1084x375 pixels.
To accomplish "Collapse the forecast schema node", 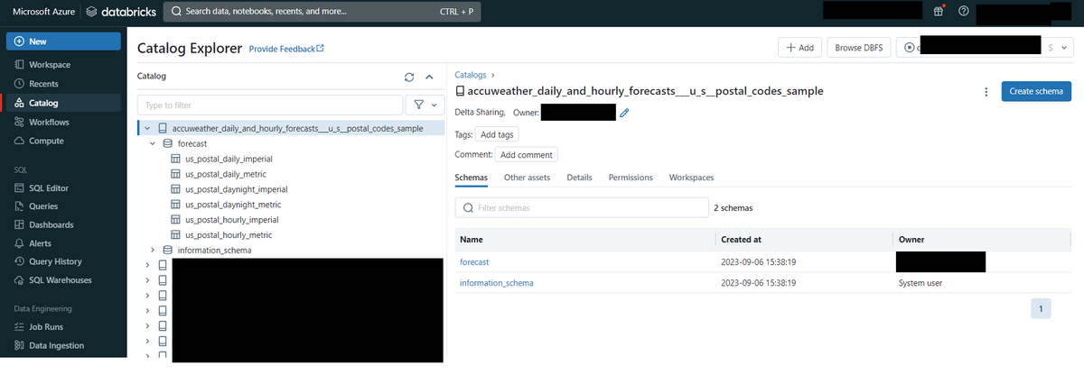I will tap(154, 143).
